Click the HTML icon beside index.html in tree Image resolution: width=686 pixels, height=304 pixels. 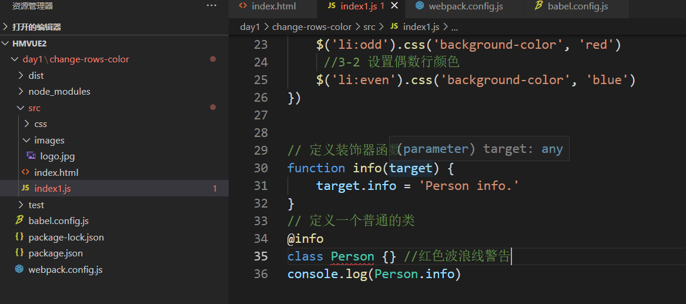[25, 172]
